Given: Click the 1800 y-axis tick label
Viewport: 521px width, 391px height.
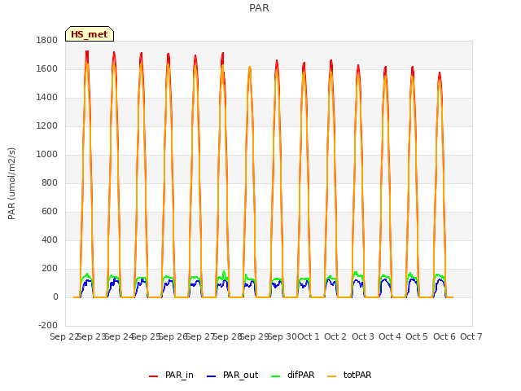Looking at the screenshot, I should coord(47,41).
